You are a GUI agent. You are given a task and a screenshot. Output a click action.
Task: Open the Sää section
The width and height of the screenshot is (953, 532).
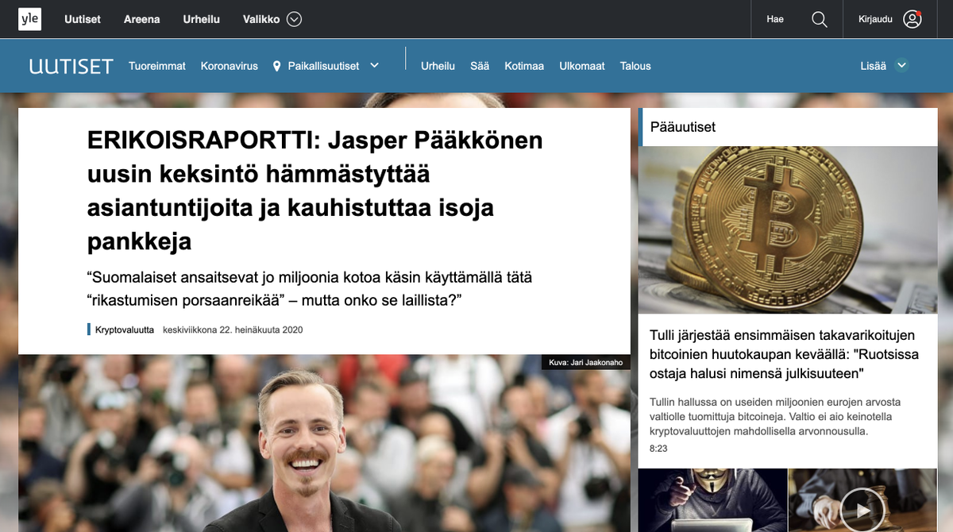[479, 66]
